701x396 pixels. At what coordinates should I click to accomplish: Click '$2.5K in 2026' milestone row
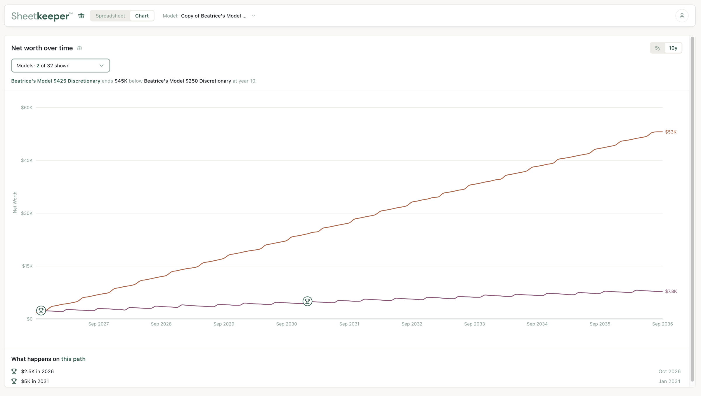click(x=346, y=371)
